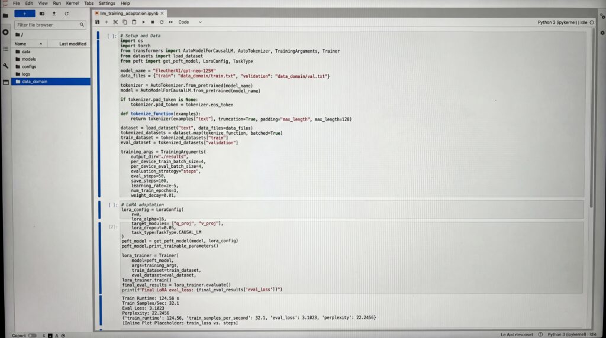This screenshot has height=338, width=606.
Task: Run the selected cell
Action: point(143,22)
